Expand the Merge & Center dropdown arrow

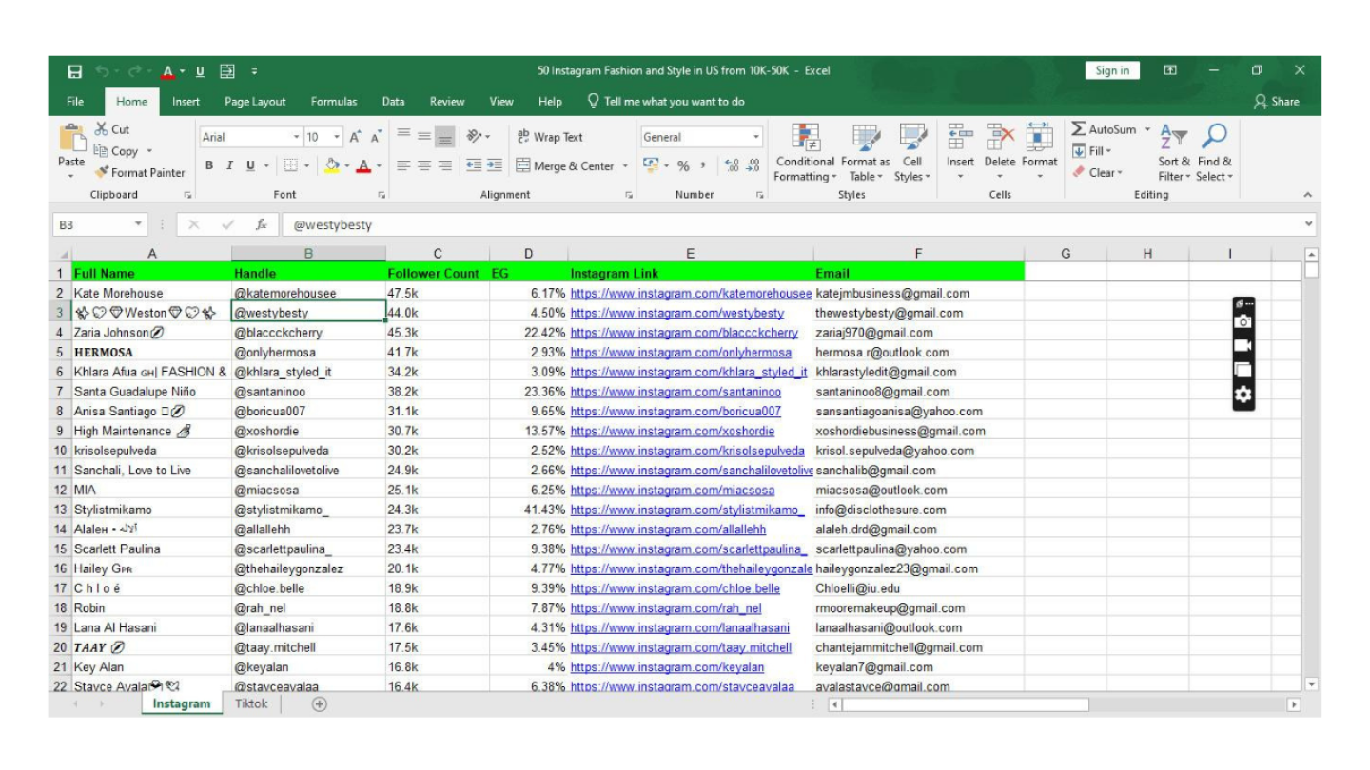click(x=625, y=165)
